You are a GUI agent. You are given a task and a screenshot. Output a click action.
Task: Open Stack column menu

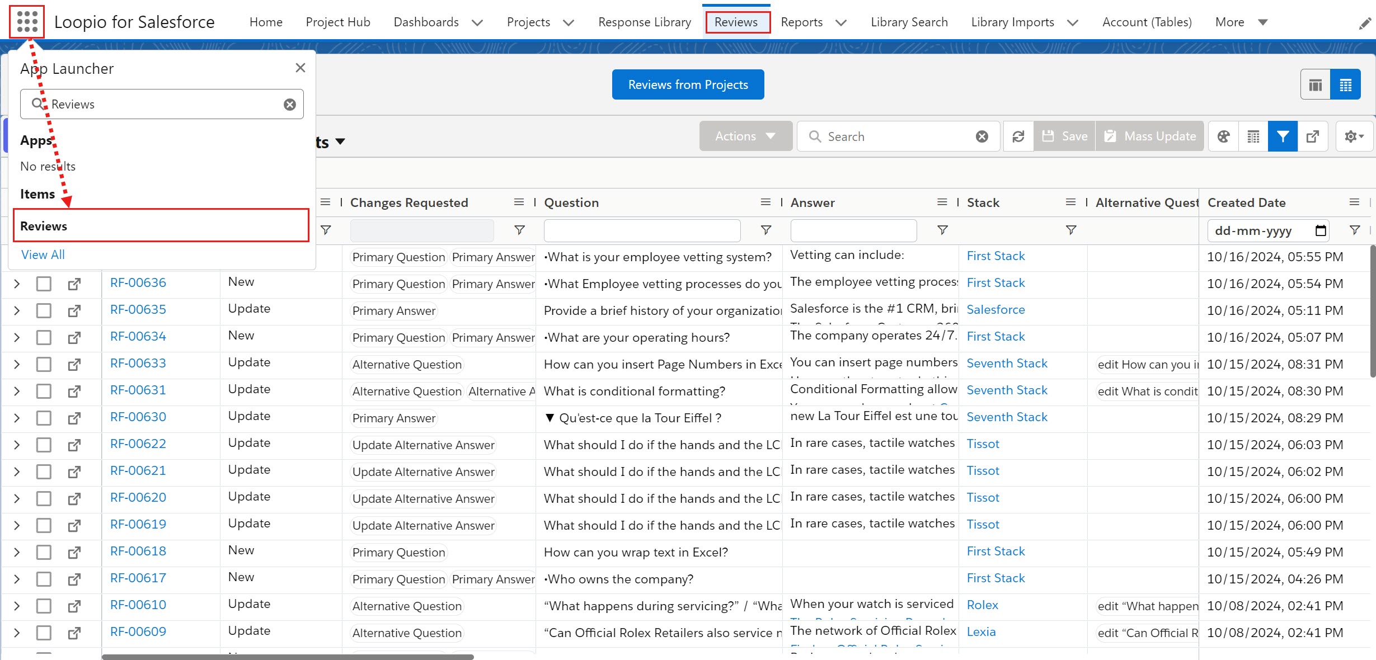coord(1070,202)
